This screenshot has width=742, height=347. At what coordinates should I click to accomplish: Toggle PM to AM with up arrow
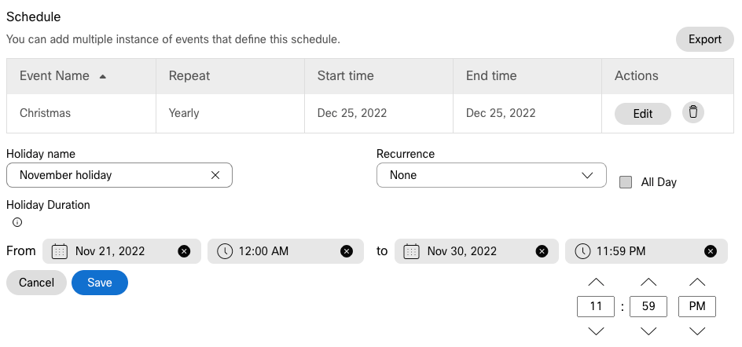pos(697,283)
